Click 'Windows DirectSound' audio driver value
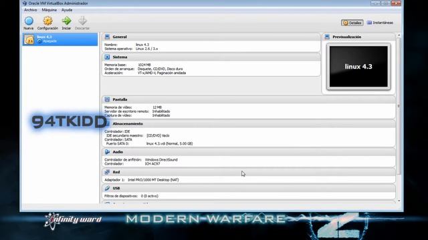 click(x=161, y=160)
